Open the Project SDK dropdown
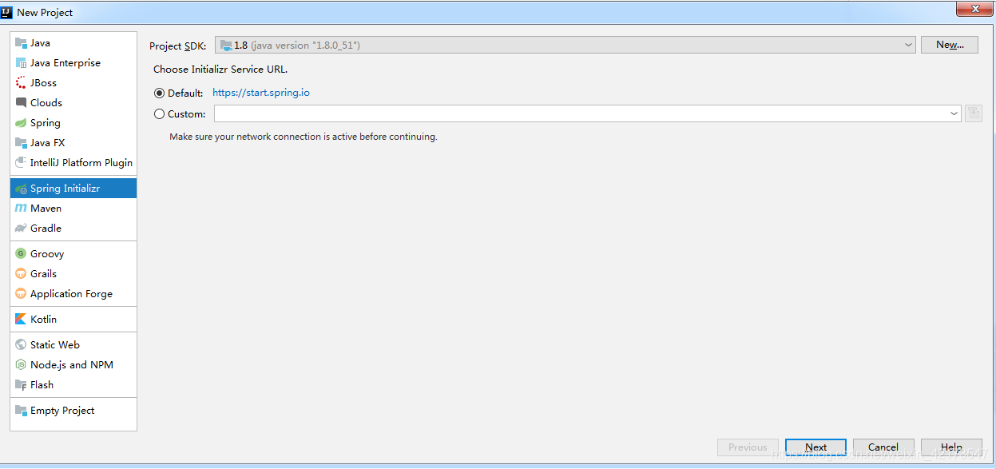 (x=565, y=46)
